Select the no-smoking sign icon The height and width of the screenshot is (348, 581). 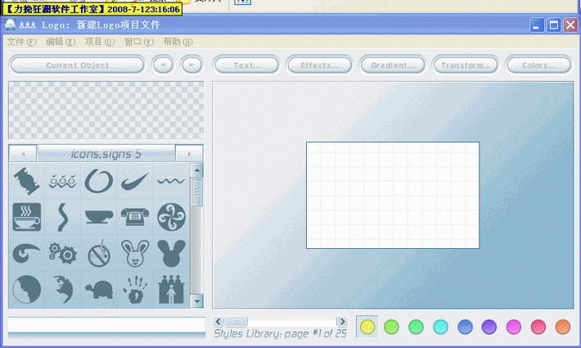[98, 253]
